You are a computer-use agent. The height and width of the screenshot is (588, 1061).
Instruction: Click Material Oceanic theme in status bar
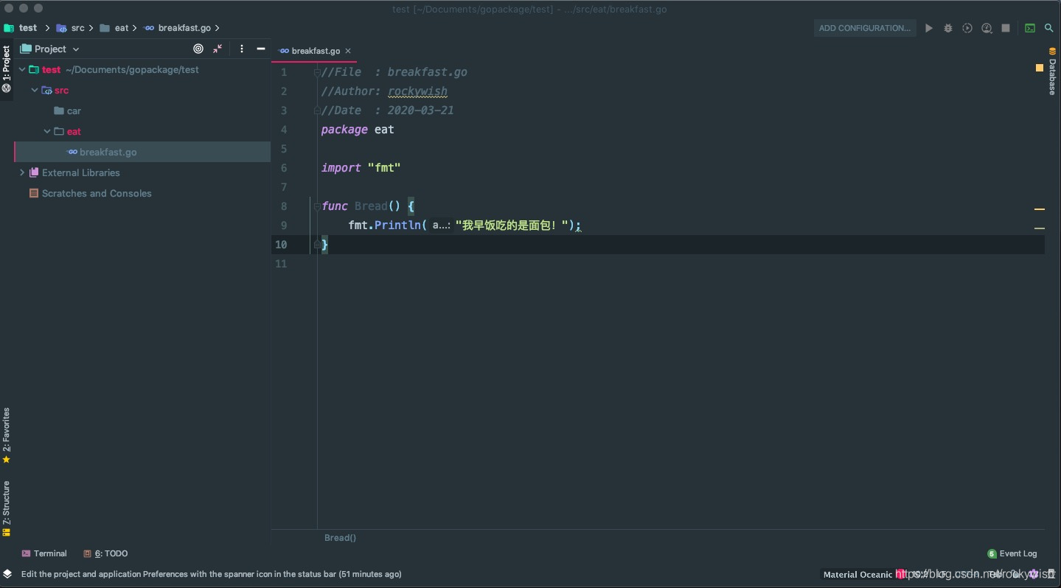(x=858, y=574)
